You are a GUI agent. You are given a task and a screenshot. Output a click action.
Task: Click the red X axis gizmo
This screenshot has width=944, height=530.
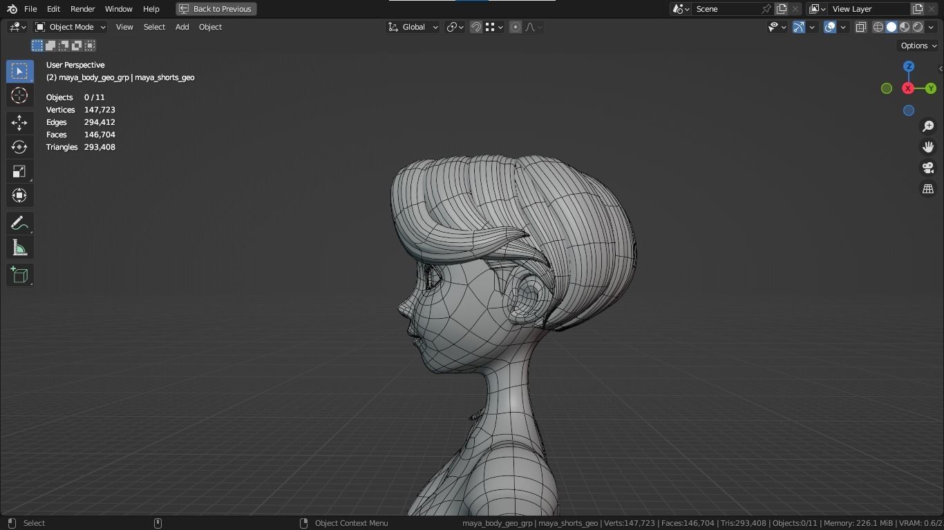pyautogui.click(x=908, y=88)
